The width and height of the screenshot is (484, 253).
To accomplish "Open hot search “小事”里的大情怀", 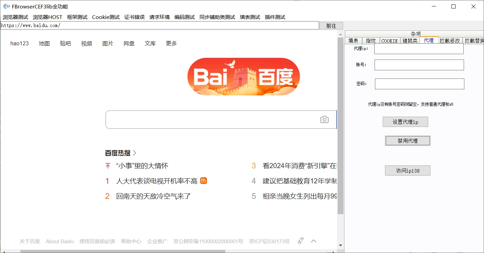I will pos(142,166).
